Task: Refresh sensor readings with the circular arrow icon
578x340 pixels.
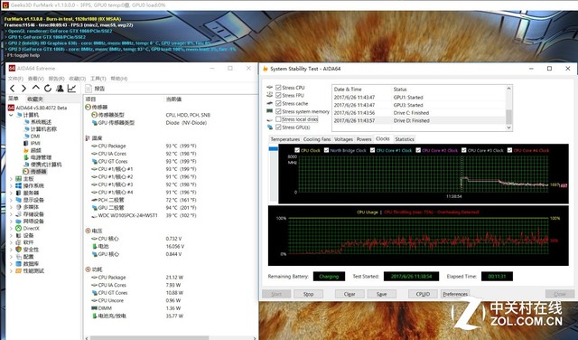Action: click(48, 89)
